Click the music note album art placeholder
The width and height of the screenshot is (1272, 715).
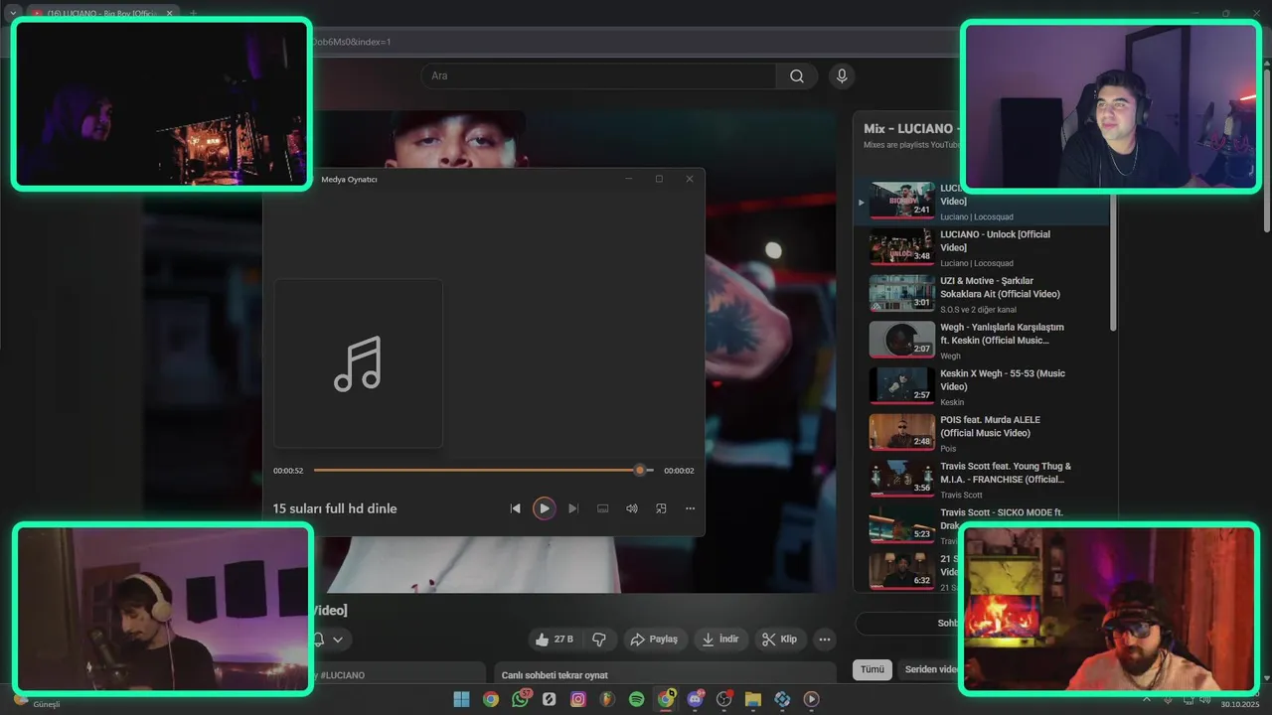pyautogui.click(x=358, y=363)
